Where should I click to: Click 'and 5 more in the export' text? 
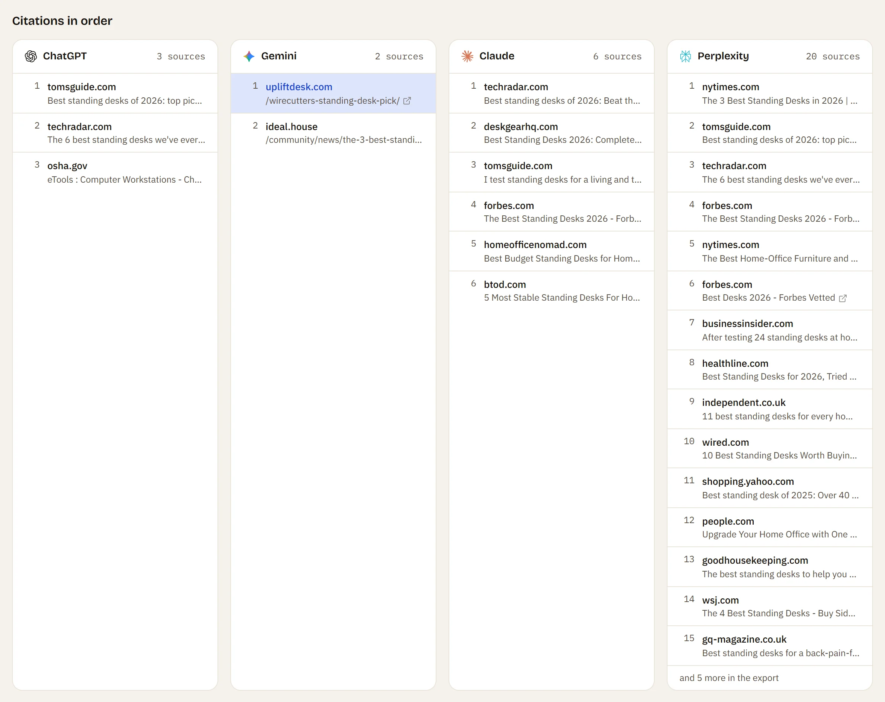pos(728,678)
